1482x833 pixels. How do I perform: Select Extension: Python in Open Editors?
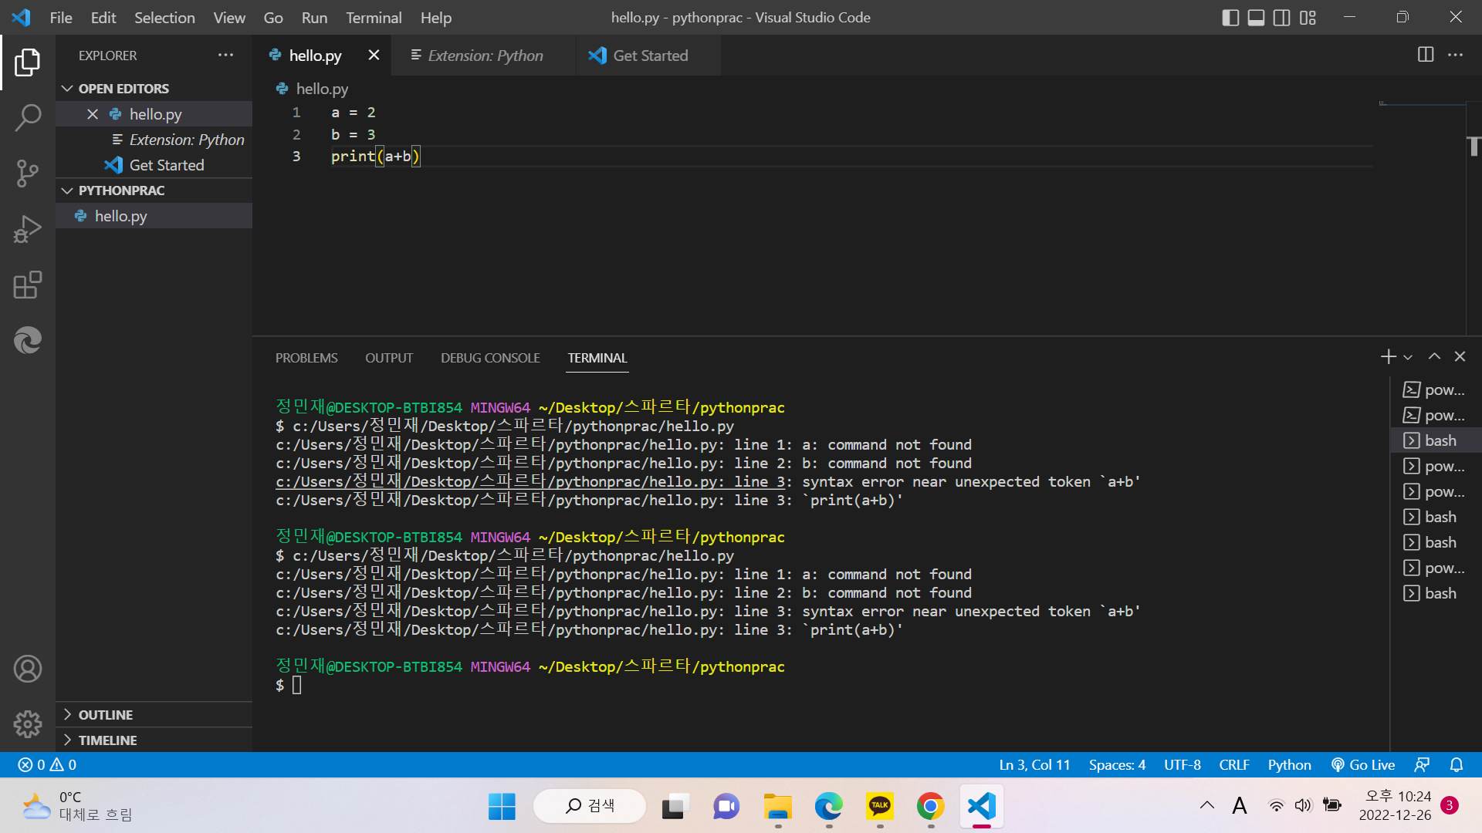pyautogui.click(x=154, y=140)
